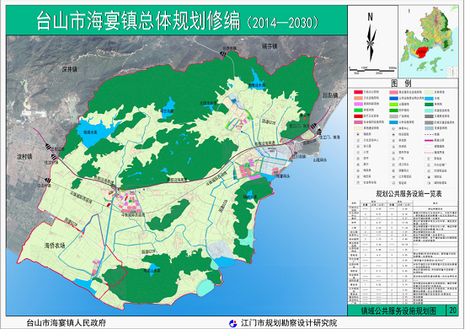The image size is (465, 329).
Task: Click the road marker labeled 往江门、珠海
Action: pyautogui.click(x=318, y=132)
